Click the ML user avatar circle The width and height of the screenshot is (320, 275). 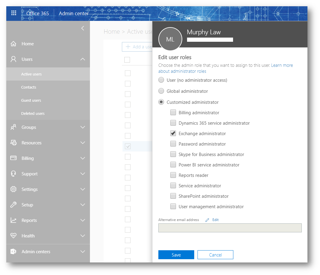point(170,39)
